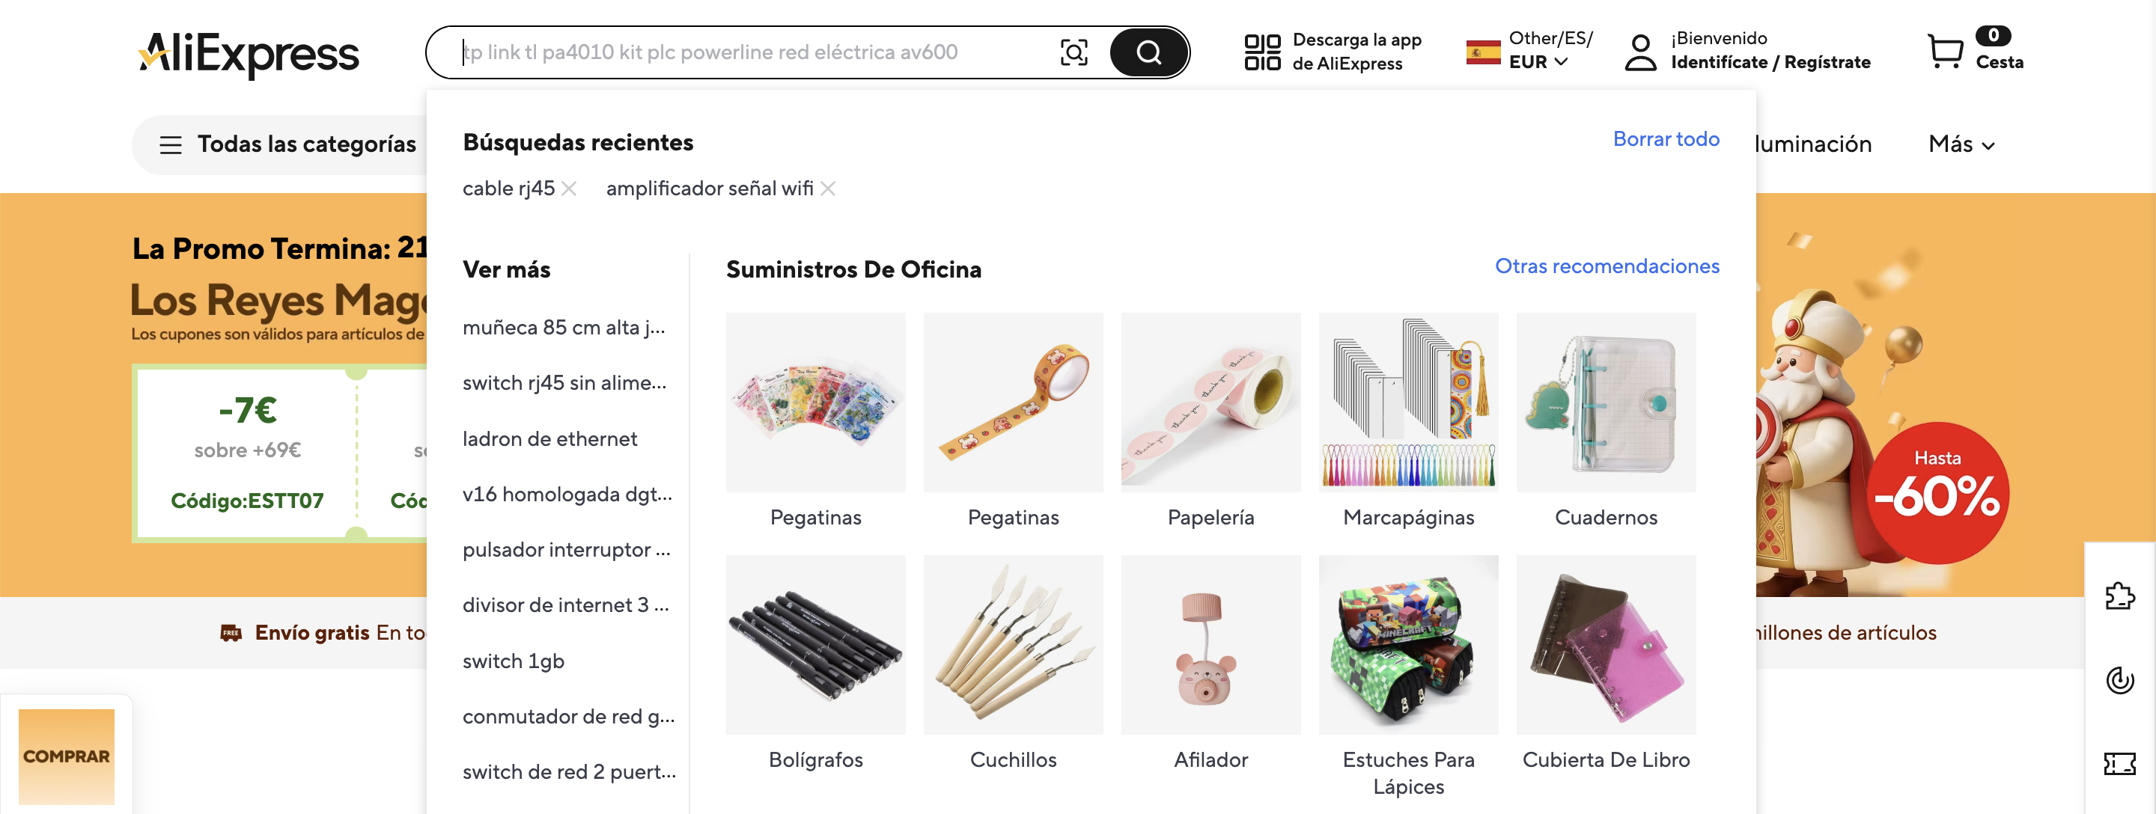This screenshot has width=2156, height=814.
Task: Click the user account profile icon
Action: coord(1639,52)
